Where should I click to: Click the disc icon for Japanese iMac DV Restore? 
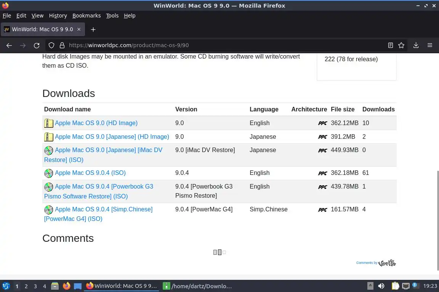(x=48, y=150)
